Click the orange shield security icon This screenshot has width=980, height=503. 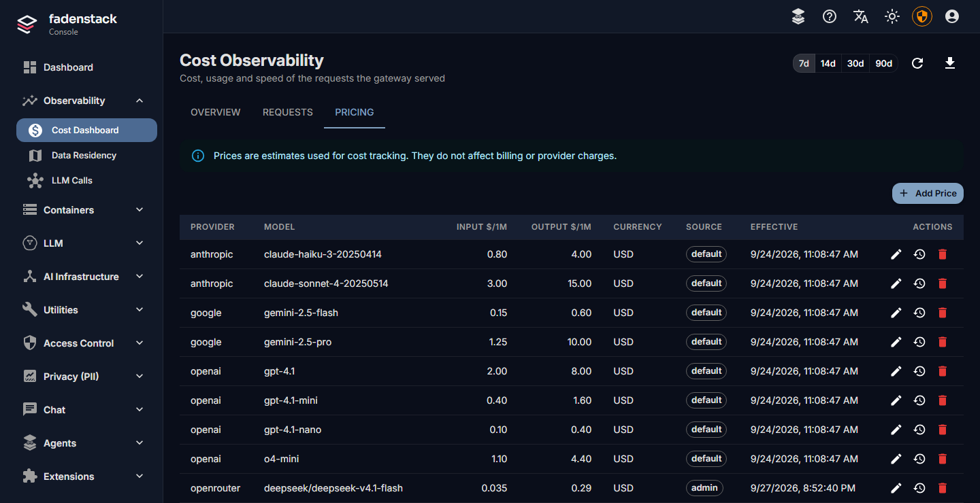coord(922,16)
